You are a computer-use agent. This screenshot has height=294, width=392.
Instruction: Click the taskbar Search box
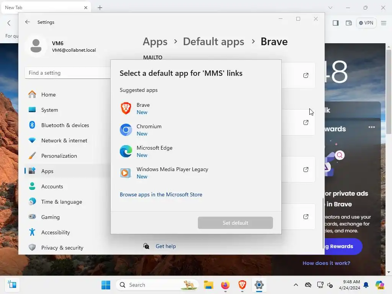tap(157, 285)
